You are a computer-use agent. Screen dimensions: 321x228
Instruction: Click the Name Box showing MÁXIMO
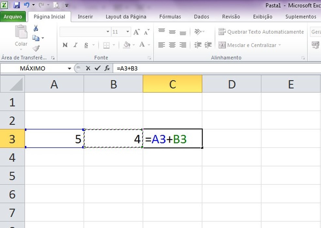[x=33, y=68]
